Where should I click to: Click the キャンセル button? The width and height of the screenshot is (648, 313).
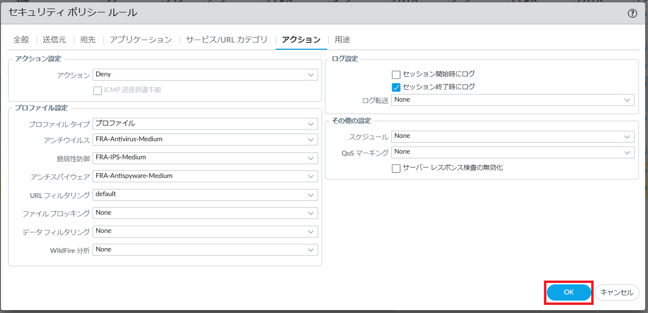click(x=617, y=292)
